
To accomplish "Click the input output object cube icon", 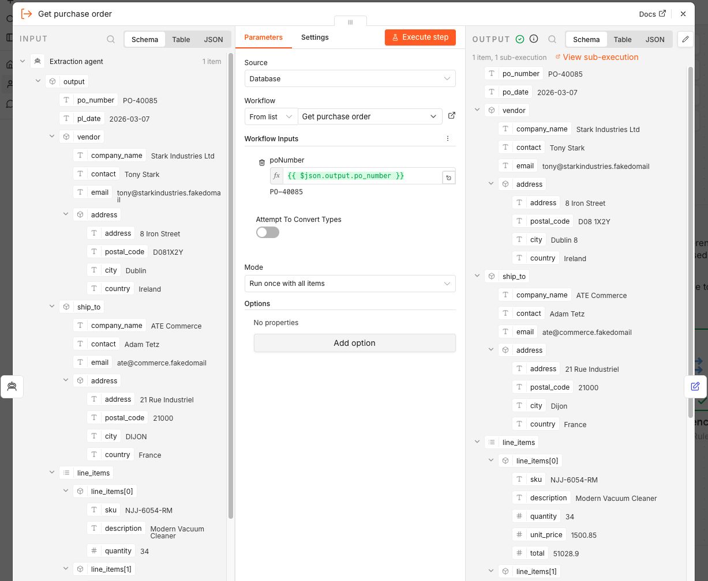I will point(53,81).
